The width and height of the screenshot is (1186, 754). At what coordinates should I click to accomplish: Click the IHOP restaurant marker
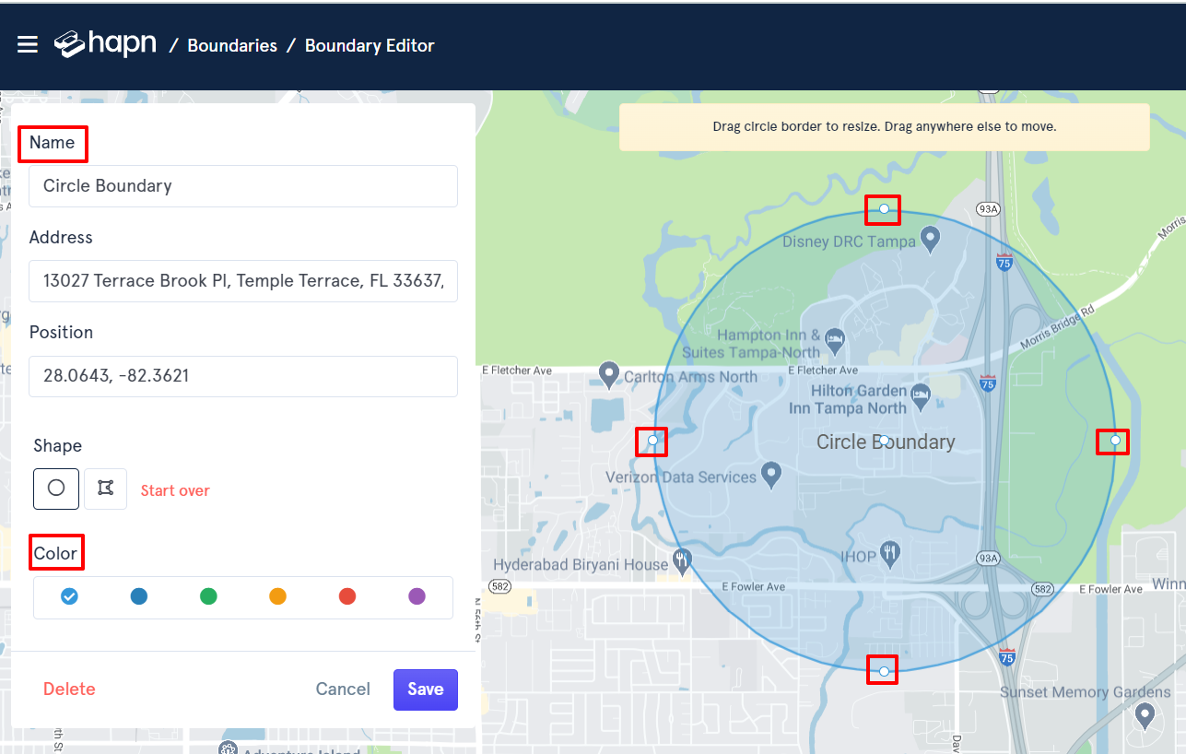click(889, 553)
